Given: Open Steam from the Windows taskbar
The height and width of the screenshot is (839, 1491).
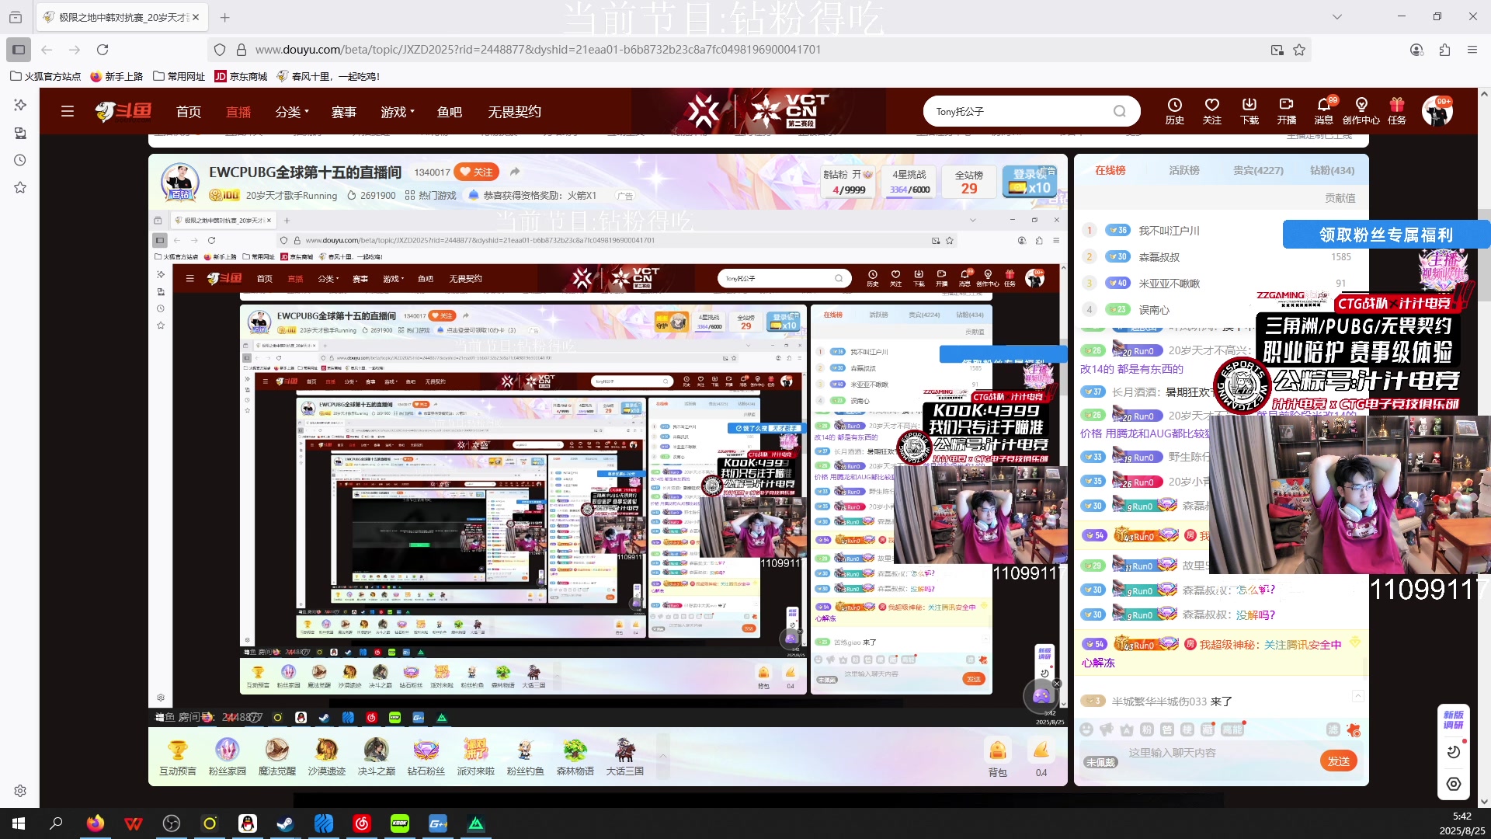Looking at the screenshot, I should [285, 823].
